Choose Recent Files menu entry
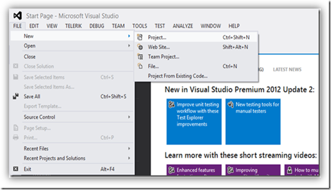 [x=72, y=148]
